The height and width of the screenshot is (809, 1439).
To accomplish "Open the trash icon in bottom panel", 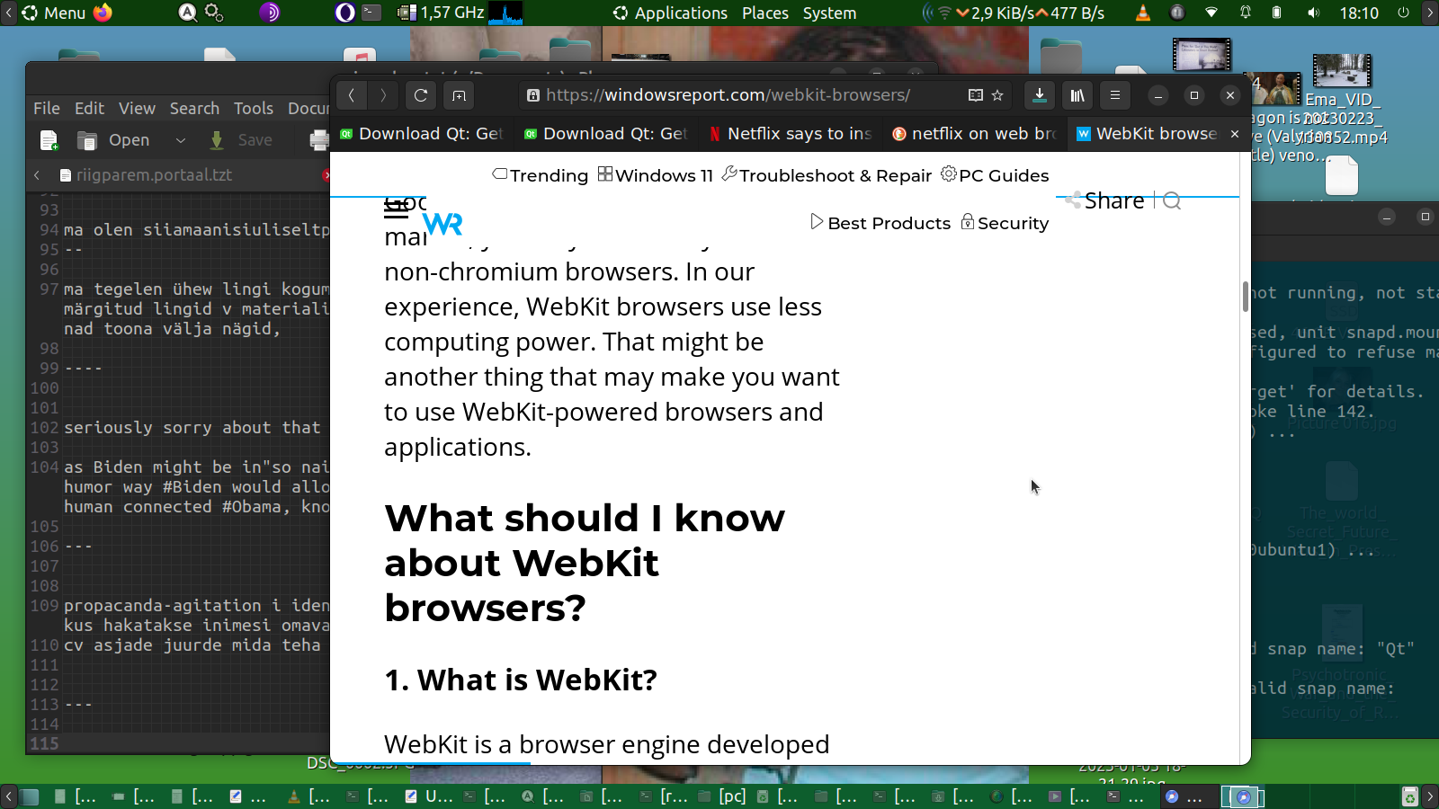I will (x=1410, y=796).
